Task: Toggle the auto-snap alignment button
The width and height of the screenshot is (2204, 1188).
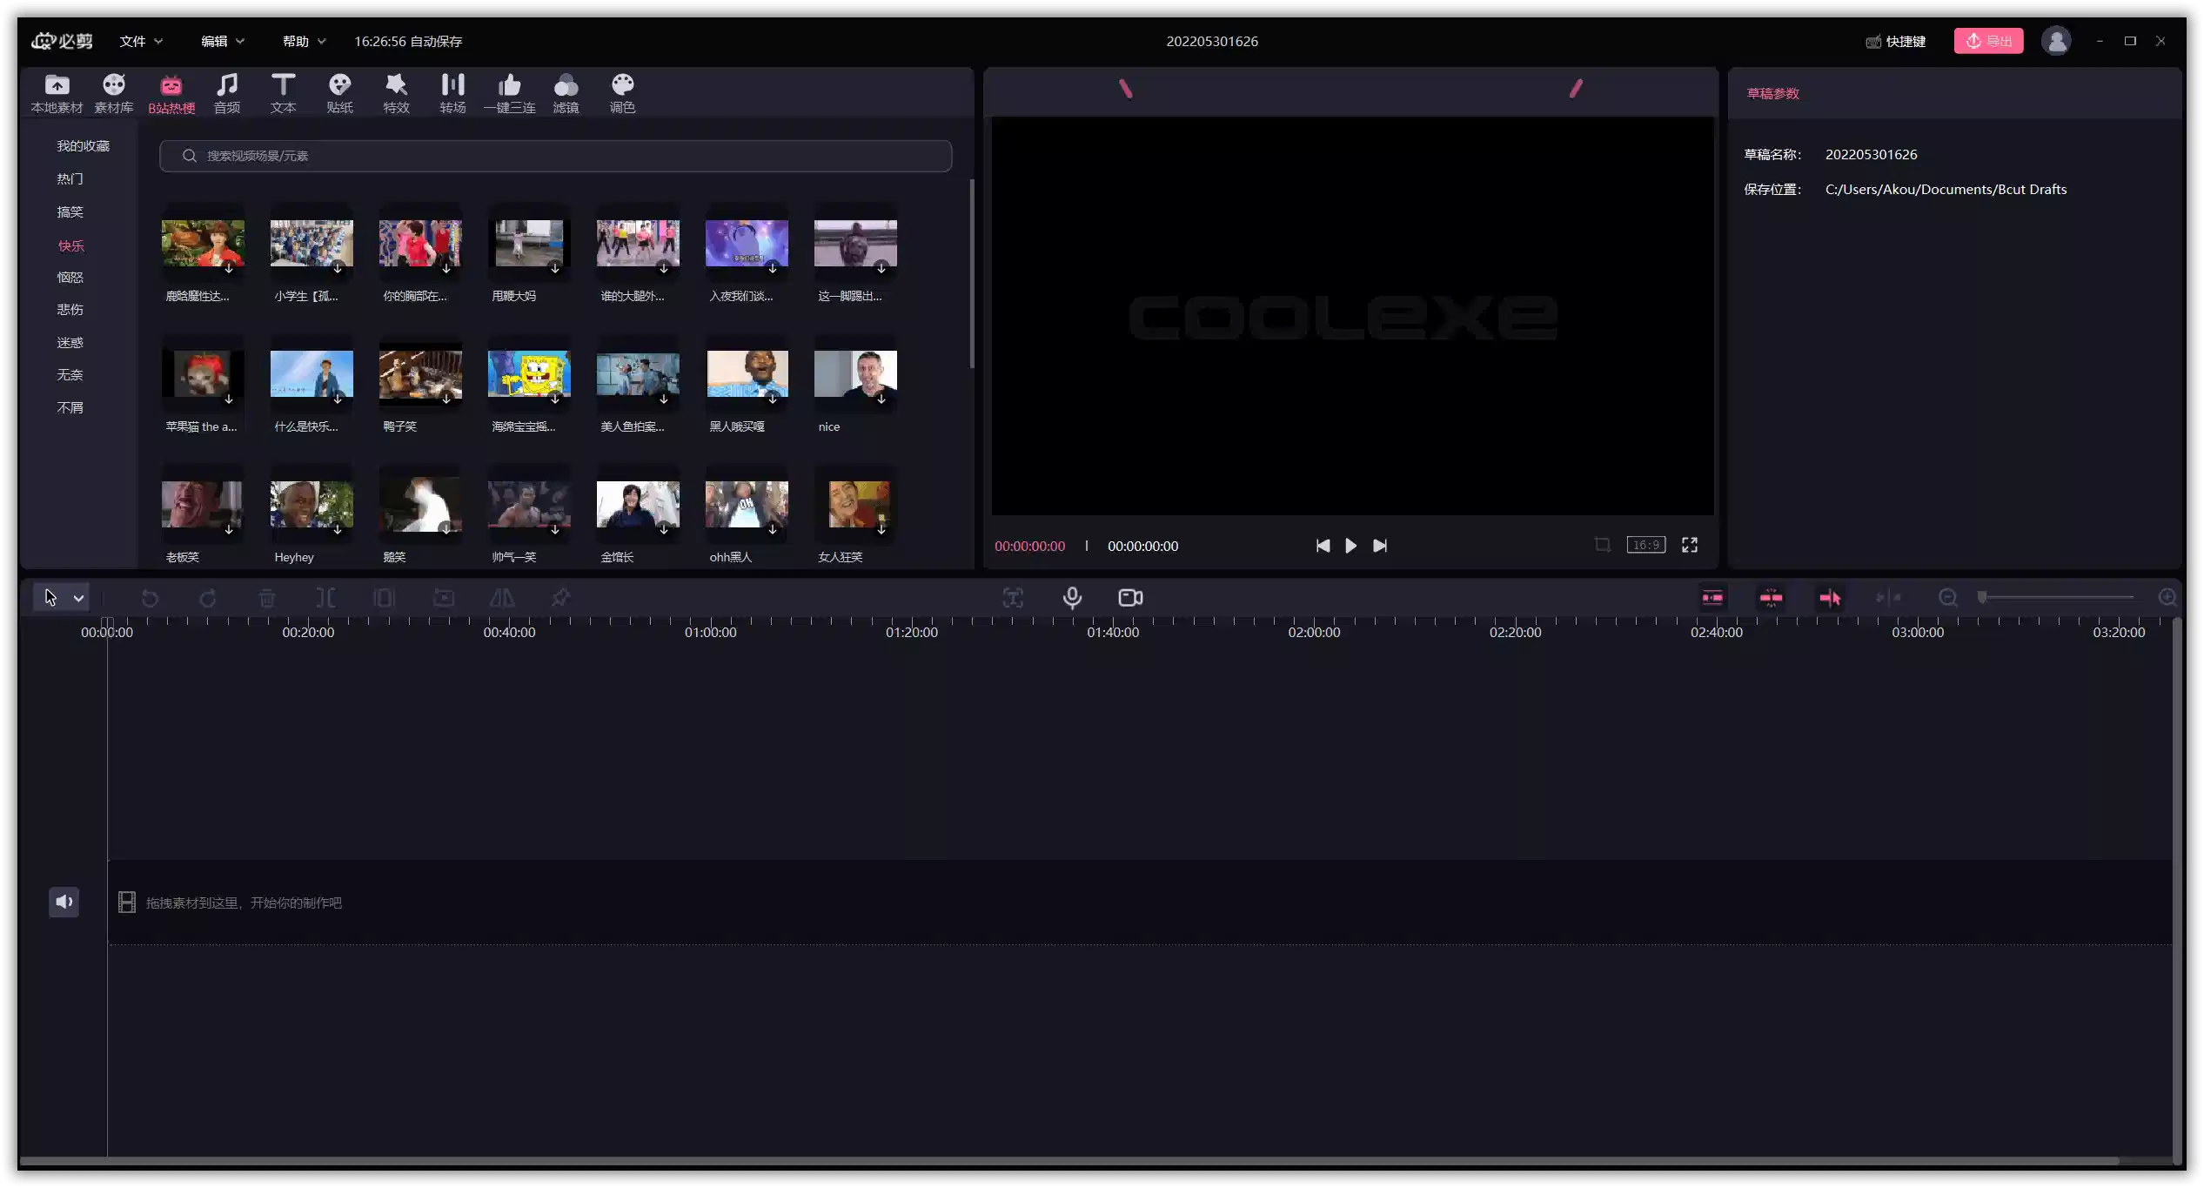Action: pos(1771,598)
